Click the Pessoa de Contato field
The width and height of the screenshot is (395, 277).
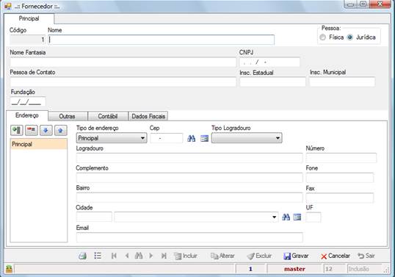tap(123, 82)
